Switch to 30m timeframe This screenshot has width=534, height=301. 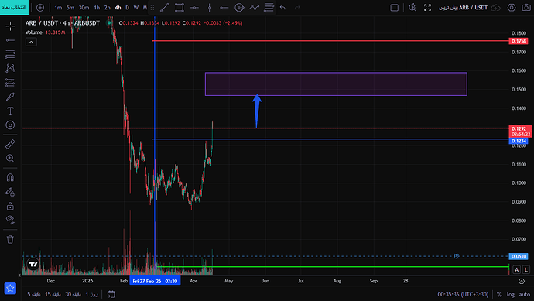[x=84, y=8]
